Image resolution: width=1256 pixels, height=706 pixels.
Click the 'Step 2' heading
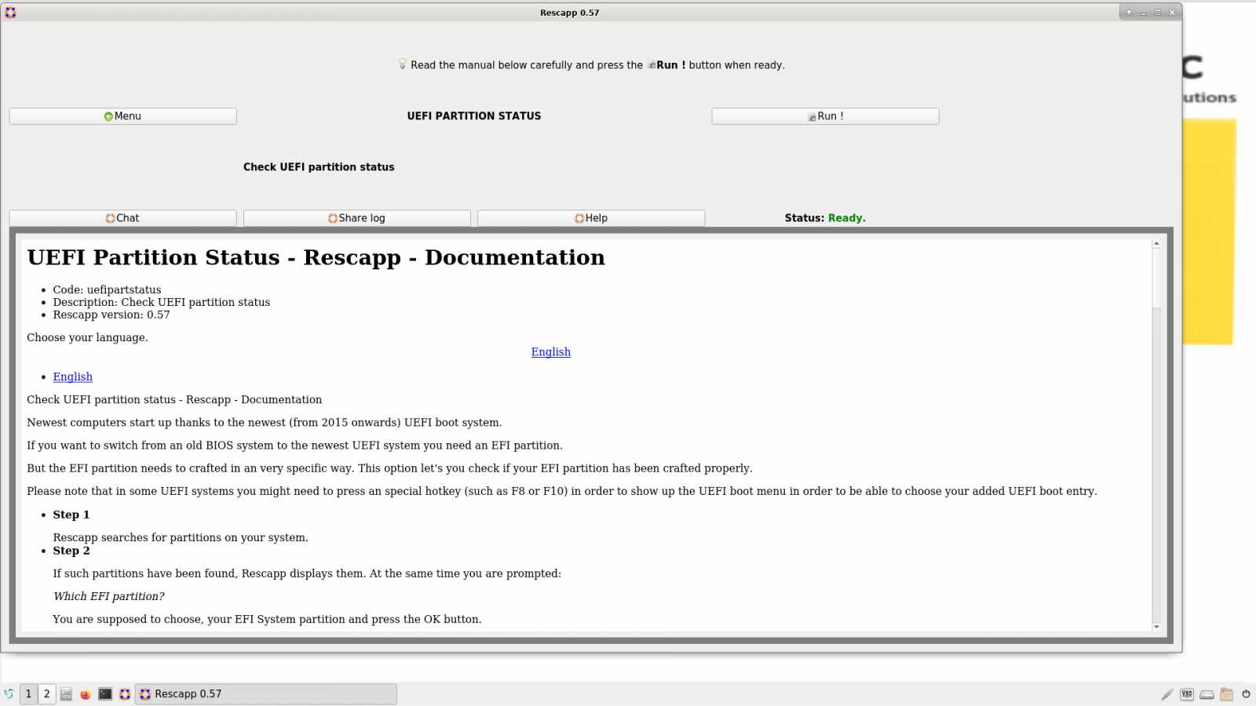click(71, 551)
